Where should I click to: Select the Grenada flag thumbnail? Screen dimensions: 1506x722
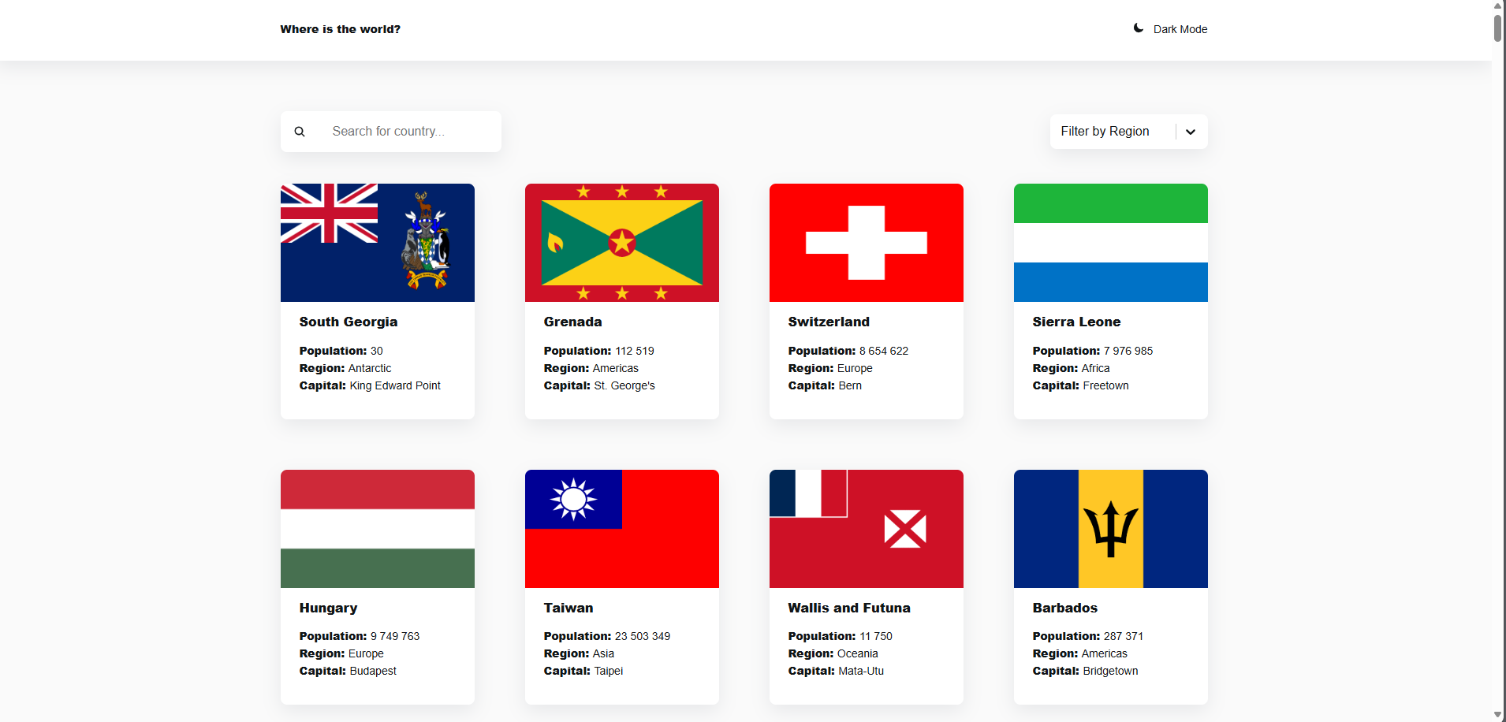point(622,243)
